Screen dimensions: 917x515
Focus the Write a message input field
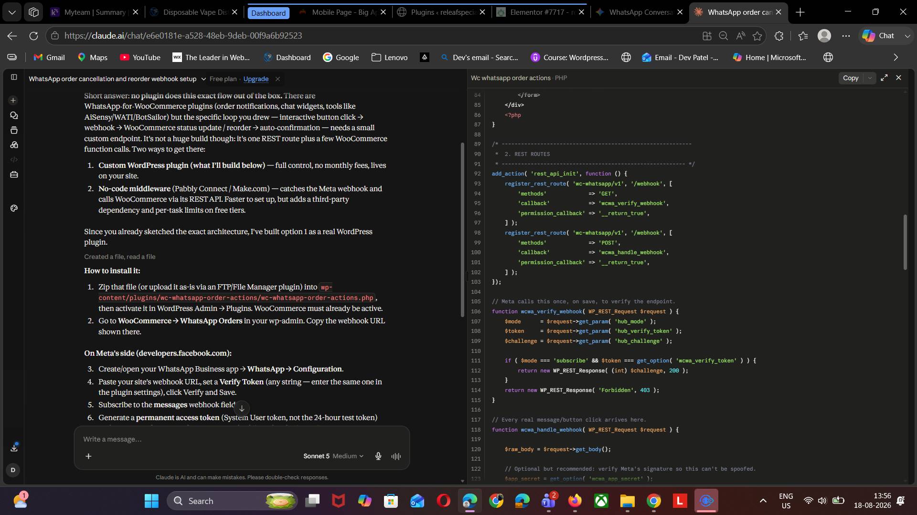(x=242, y=439)
